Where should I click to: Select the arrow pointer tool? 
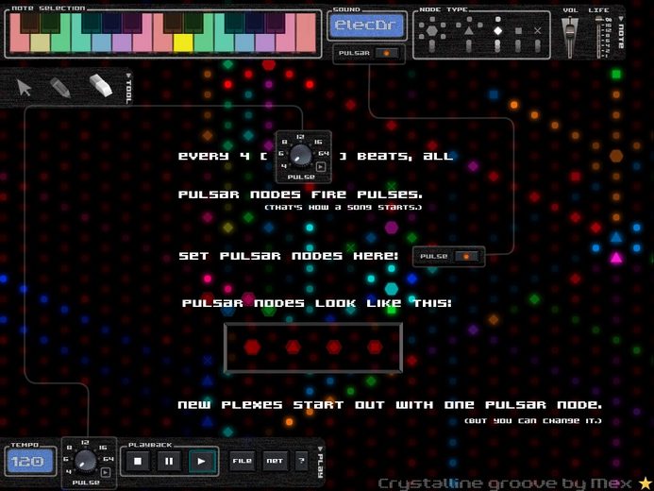(x=25, y=87)
